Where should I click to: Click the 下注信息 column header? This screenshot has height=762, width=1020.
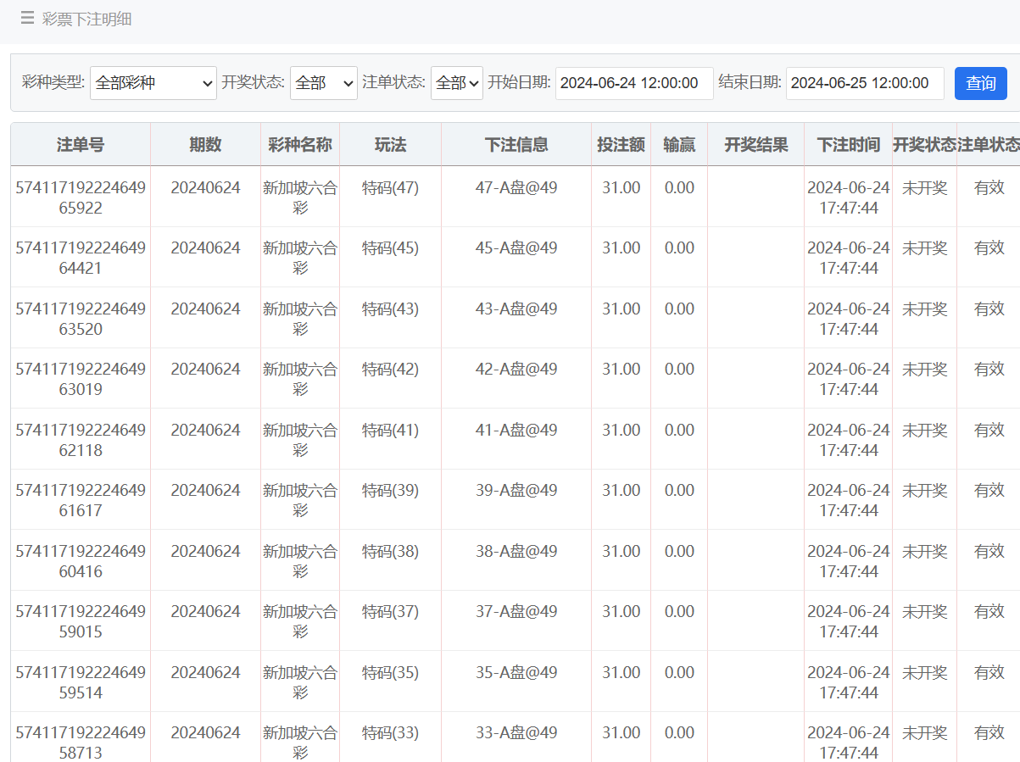[x=516, y=145]
